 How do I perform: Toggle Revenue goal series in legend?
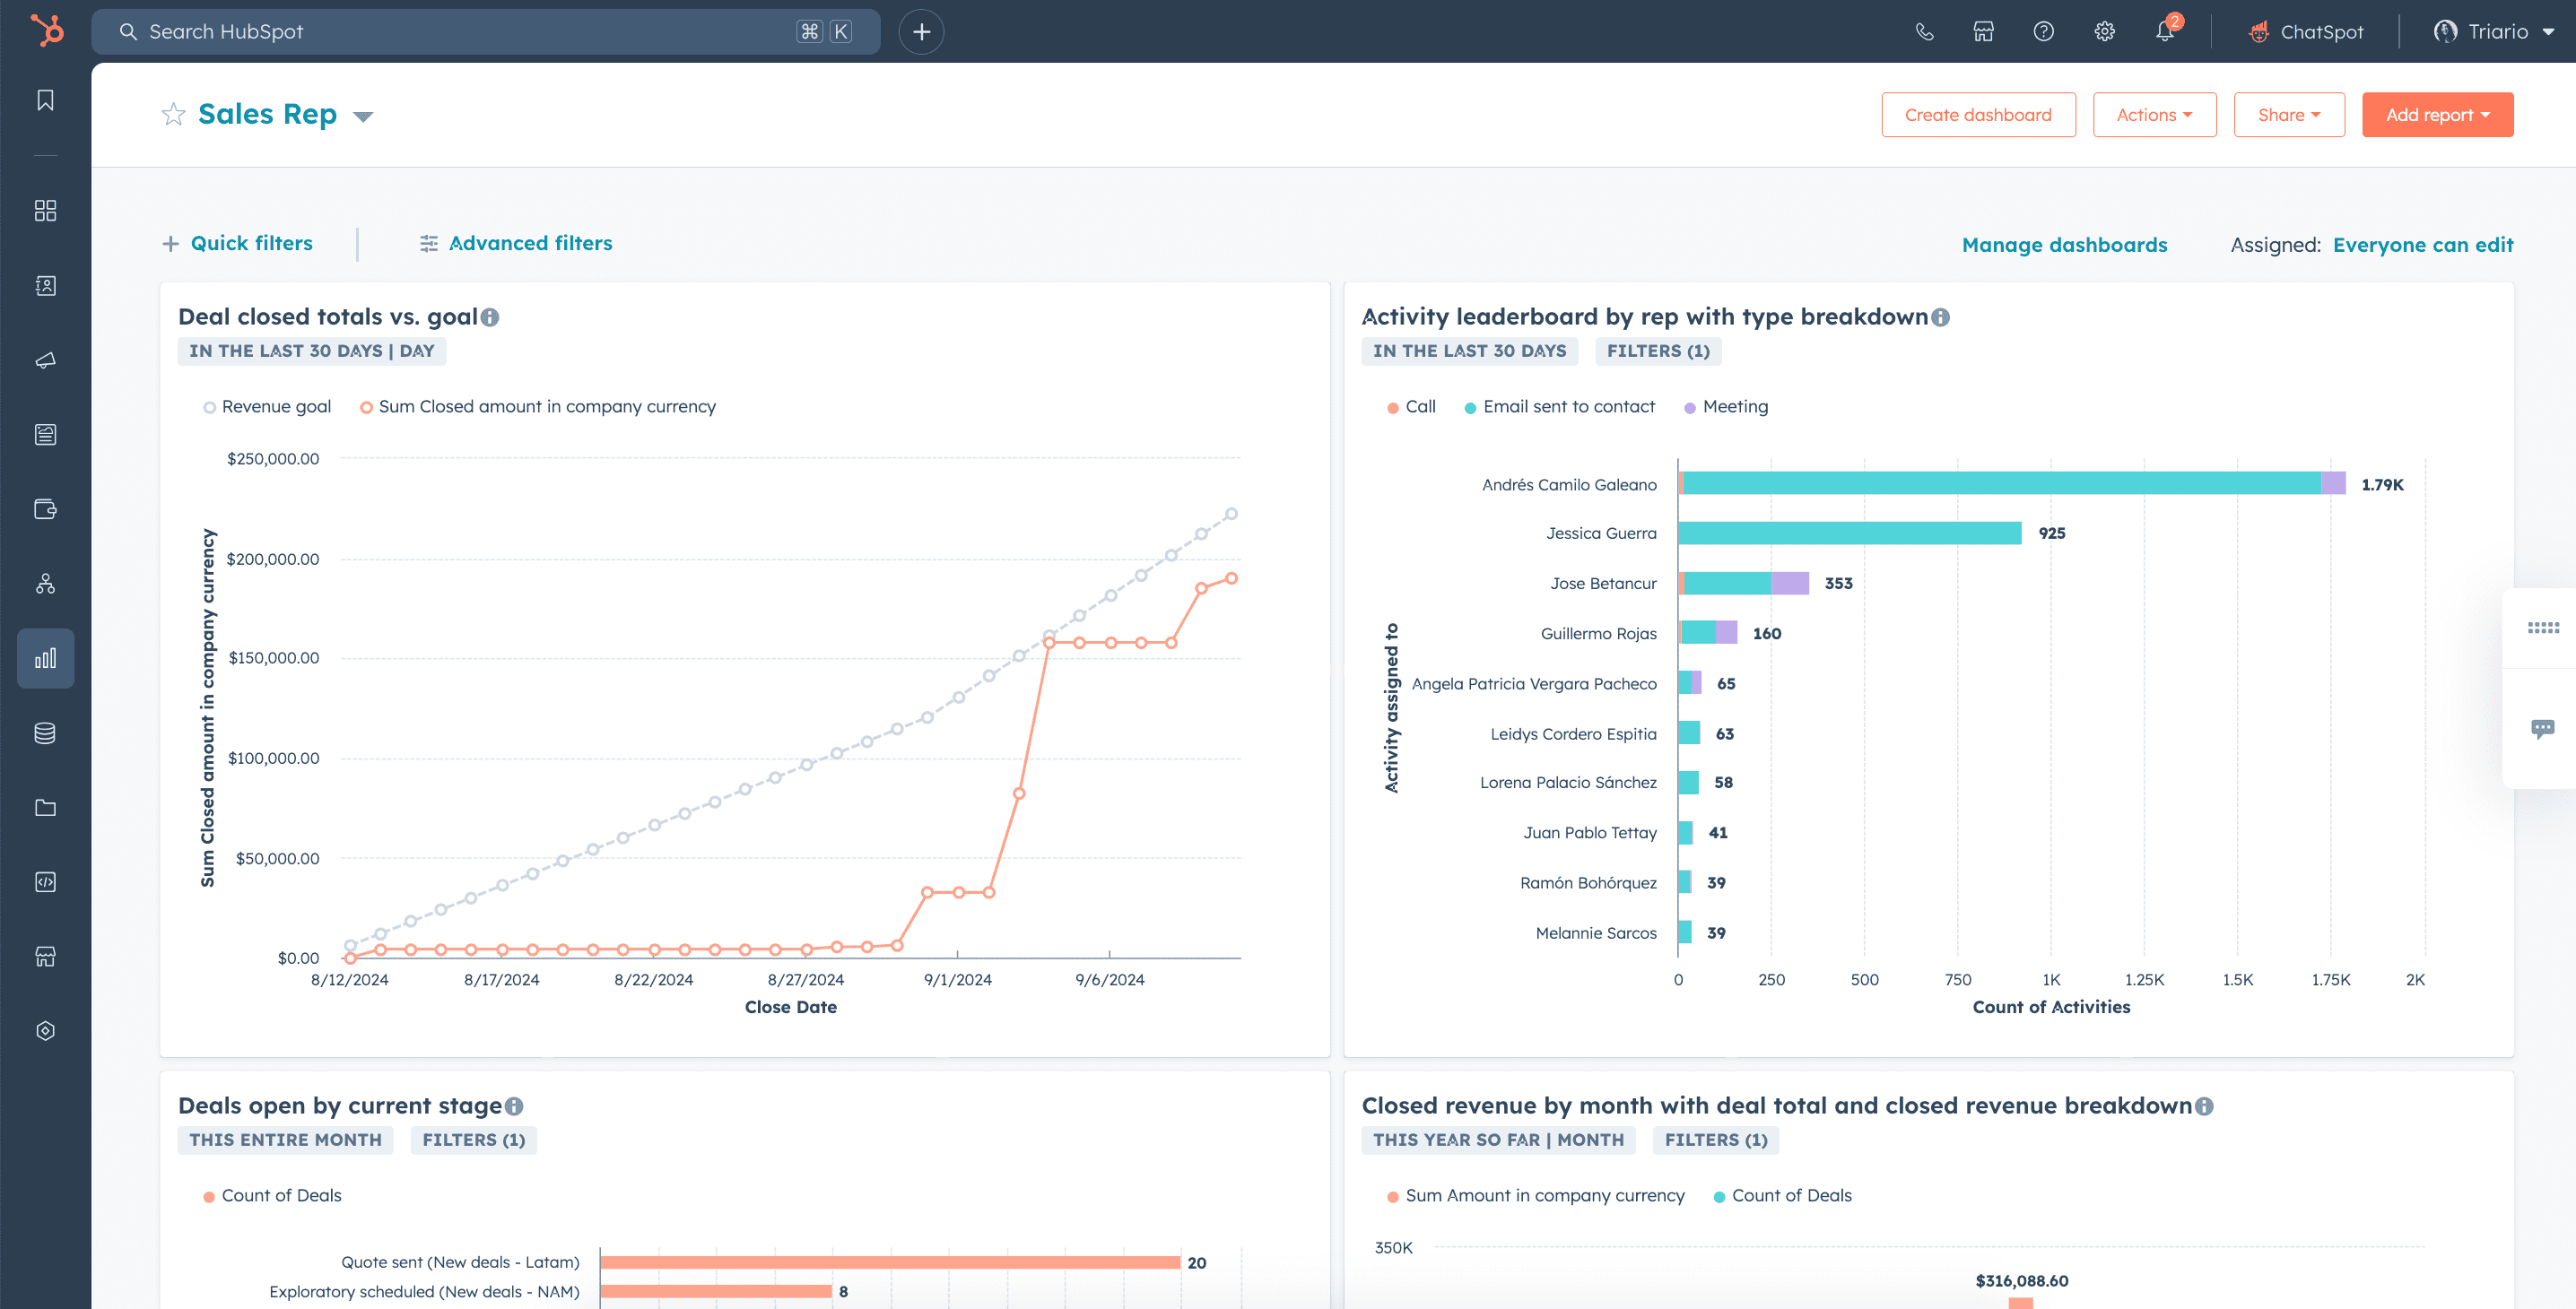click(x=267, y=407)
